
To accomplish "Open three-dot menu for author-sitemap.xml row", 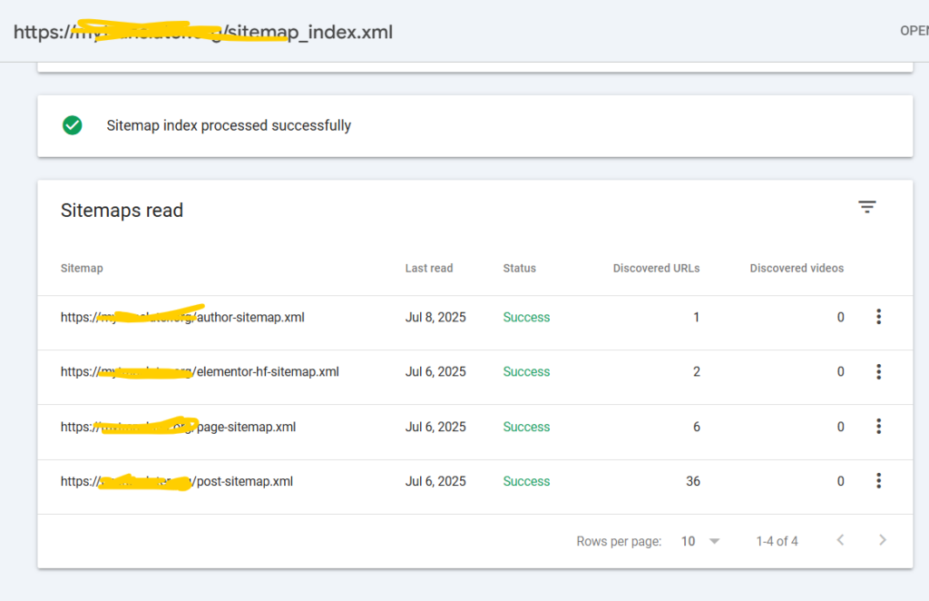I will (x=878, y=317).
